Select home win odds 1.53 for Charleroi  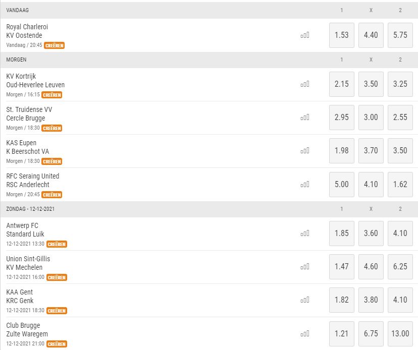341,35
